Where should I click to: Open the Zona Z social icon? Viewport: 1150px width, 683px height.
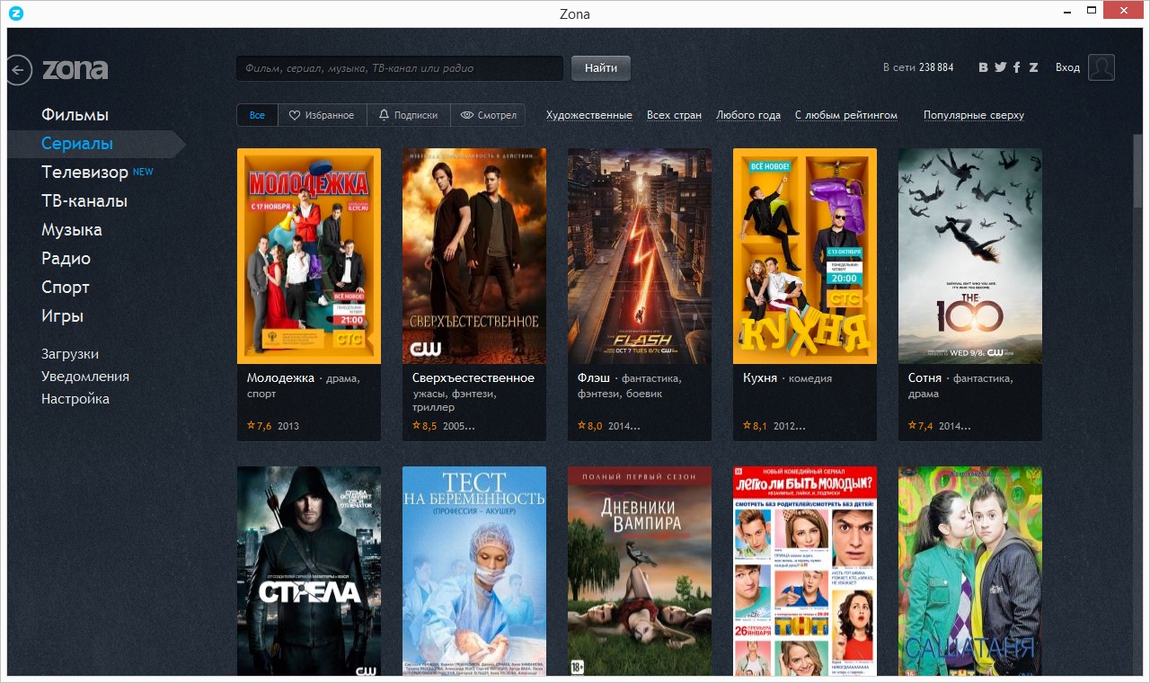point(1033,67)
